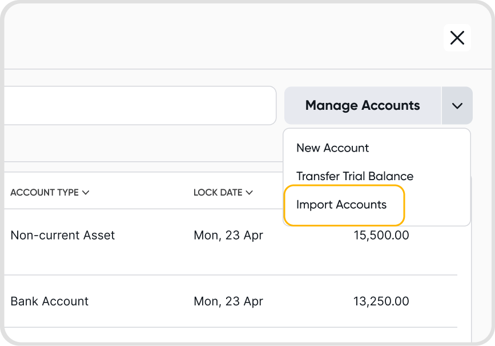Open the Bank Account entry
The height and width of the screenshot is (346, 495).
[x=50, y=301]
